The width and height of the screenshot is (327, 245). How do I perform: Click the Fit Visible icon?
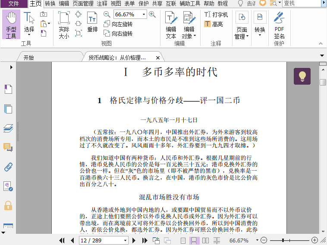(78, 33)
